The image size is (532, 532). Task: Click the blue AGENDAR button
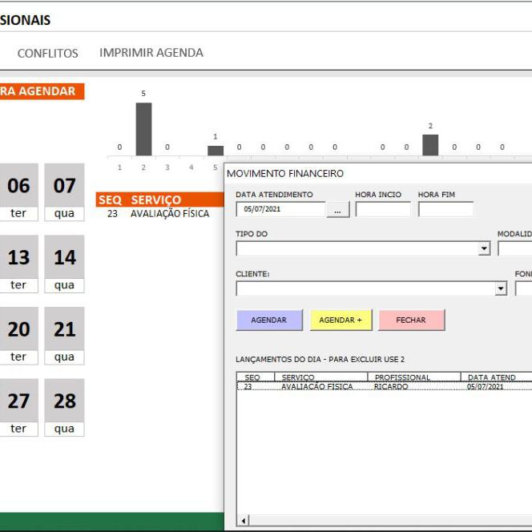pyautogui.click(x=269, y=320)
